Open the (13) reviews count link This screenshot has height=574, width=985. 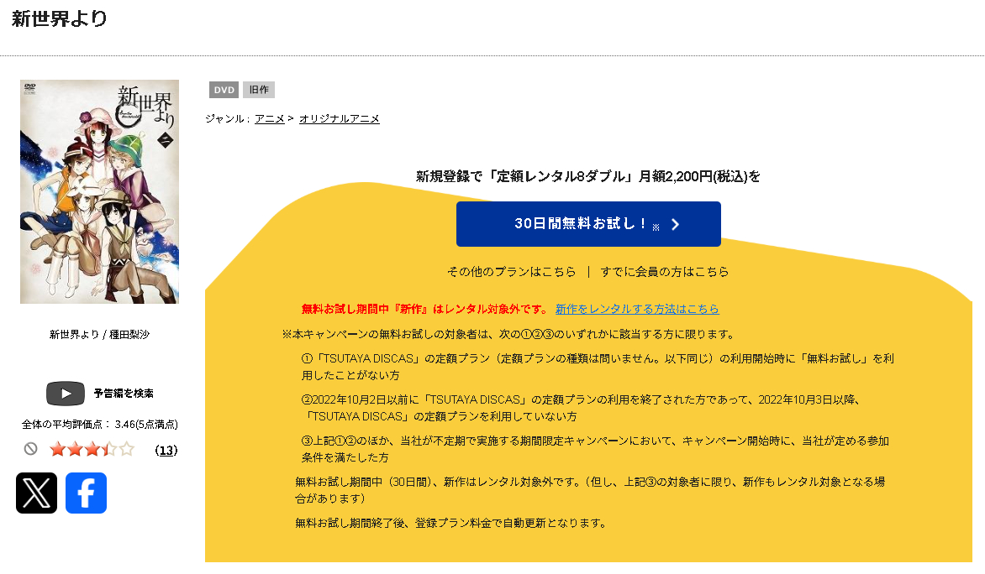point(166,451)
